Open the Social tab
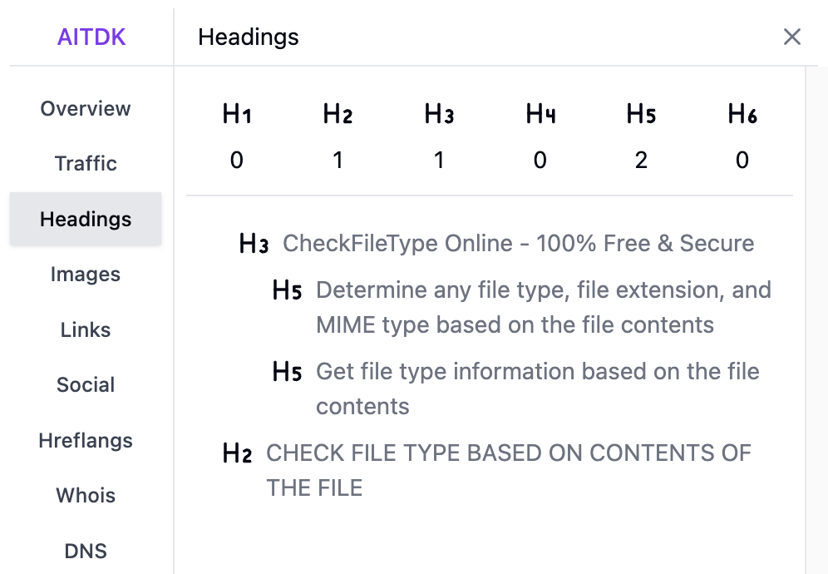The width and height of the screenshot is (828, 574). (x=86, y=385)
